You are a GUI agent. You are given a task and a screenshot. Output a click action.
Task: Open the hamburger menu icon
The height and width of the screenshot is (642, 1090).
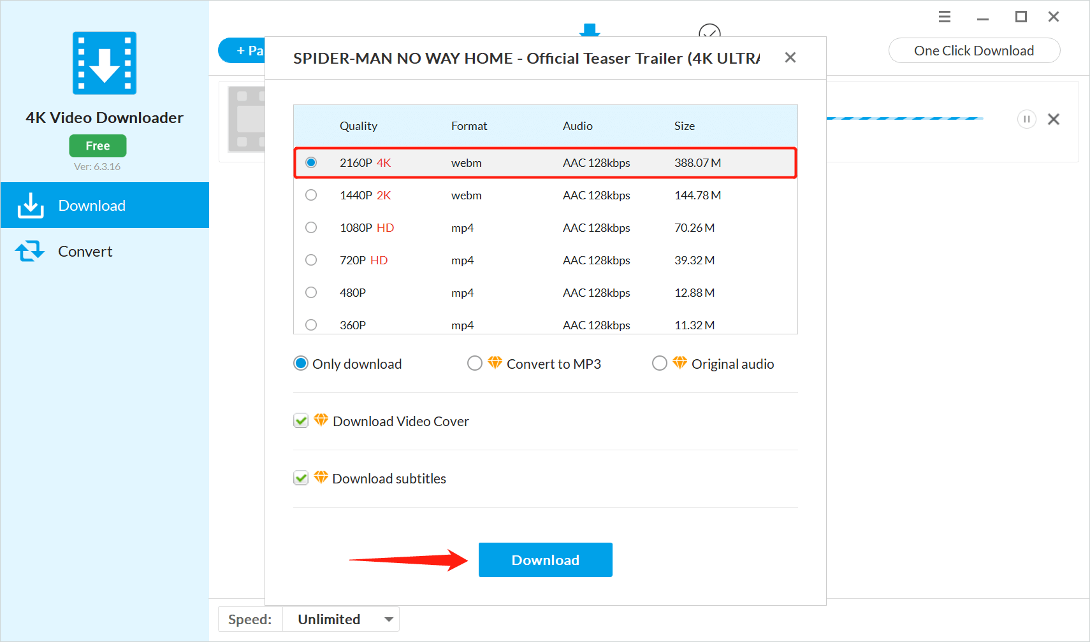[944, 17]
